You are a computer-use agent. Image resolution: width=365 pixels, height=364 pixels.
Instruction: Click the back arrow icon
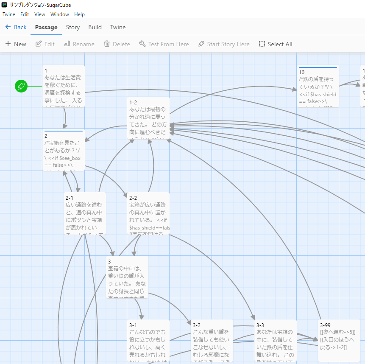[8, 27]
